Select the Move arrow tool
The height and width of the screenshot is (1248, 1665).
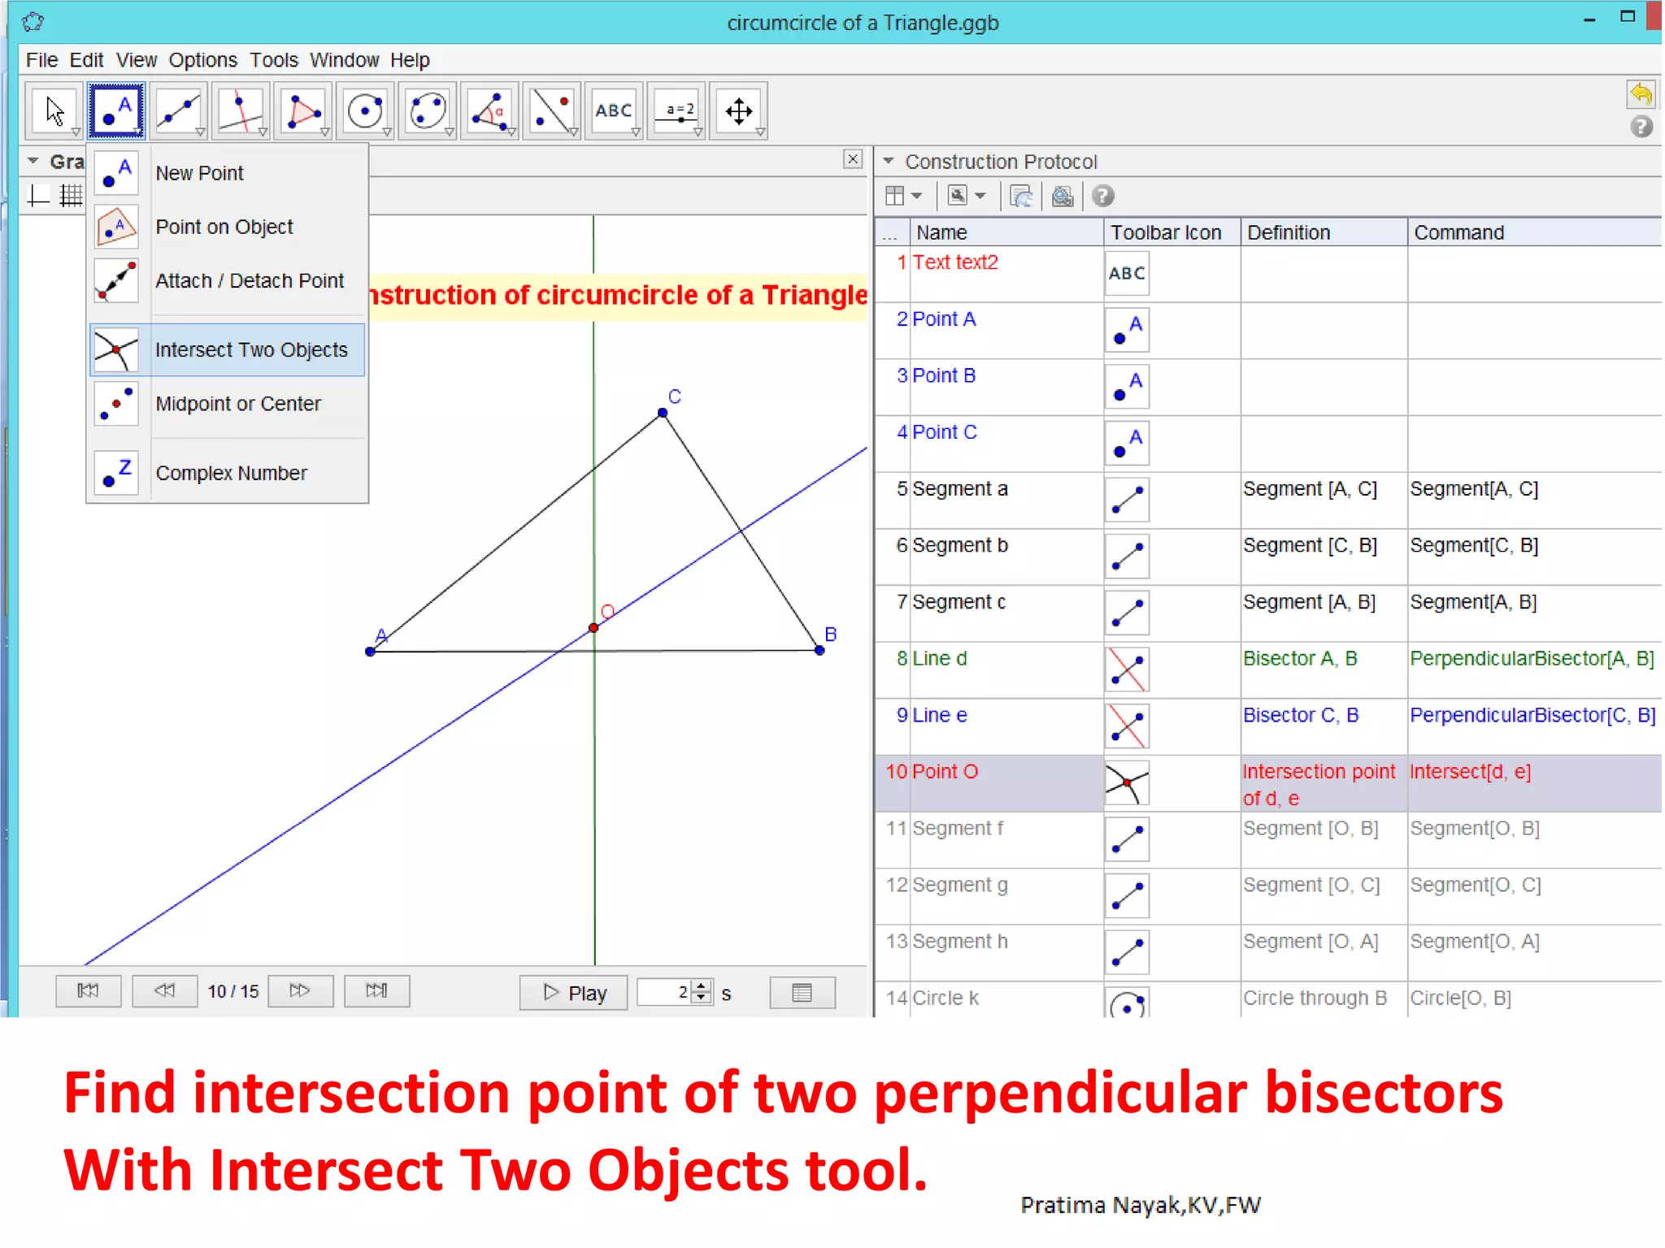54,110
